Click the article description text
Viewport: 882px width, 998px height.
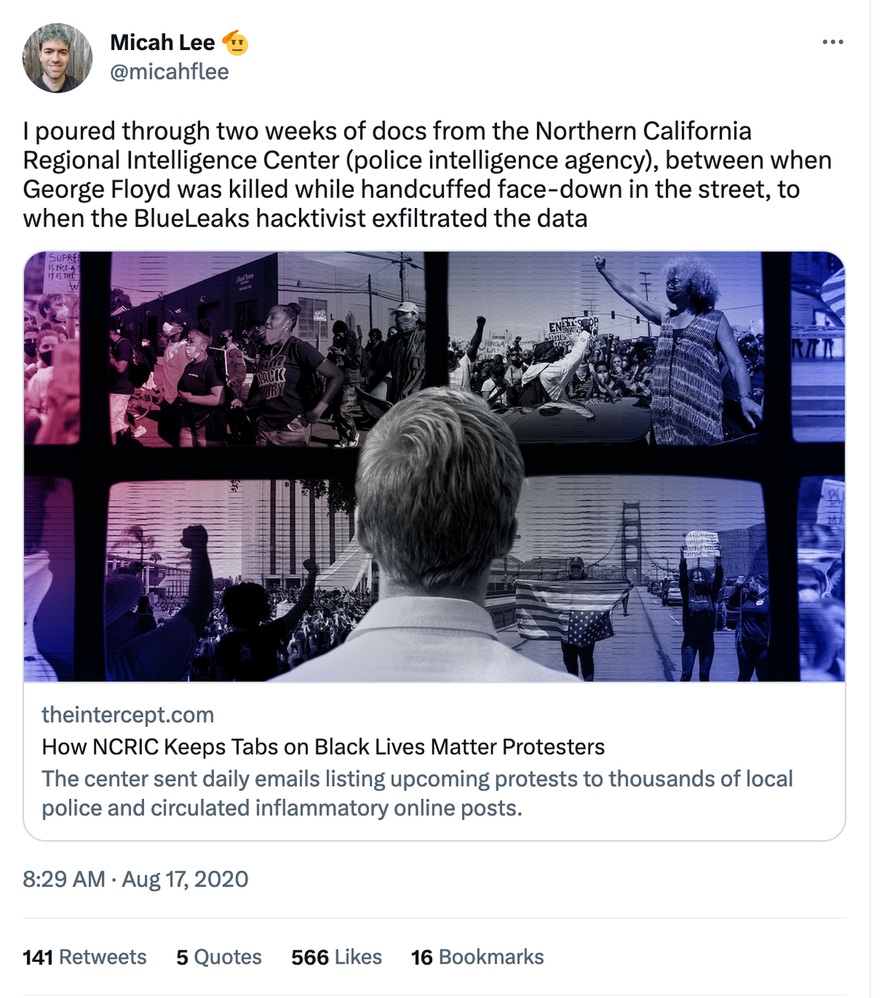[417, 793]
